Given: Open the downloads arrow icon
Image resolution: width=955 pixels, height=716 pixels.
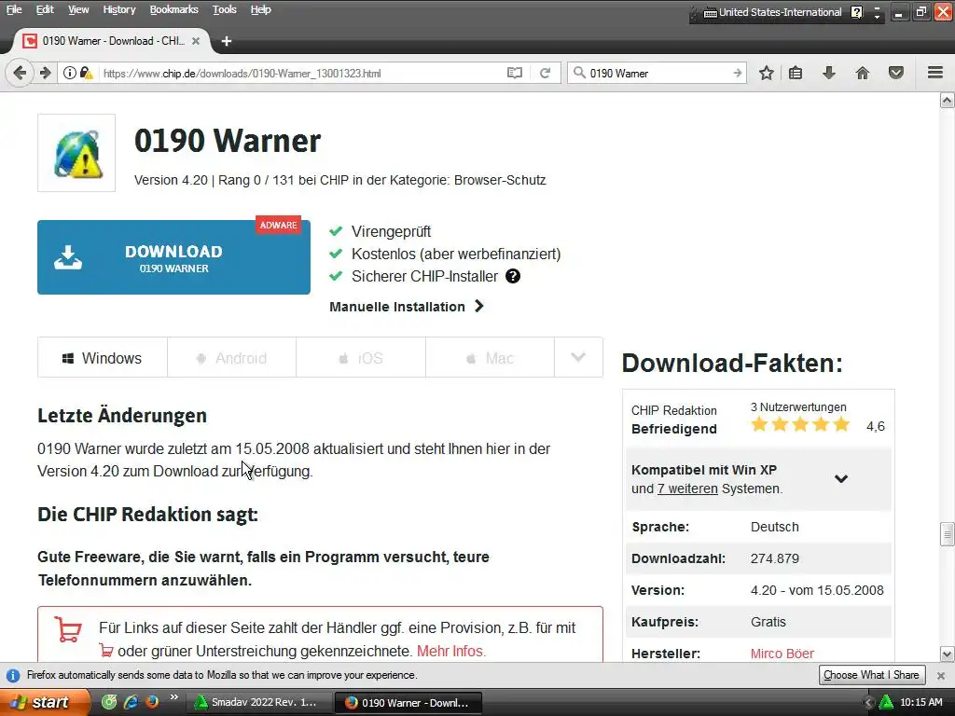Looking at the screenshot, I should (829, 73).
